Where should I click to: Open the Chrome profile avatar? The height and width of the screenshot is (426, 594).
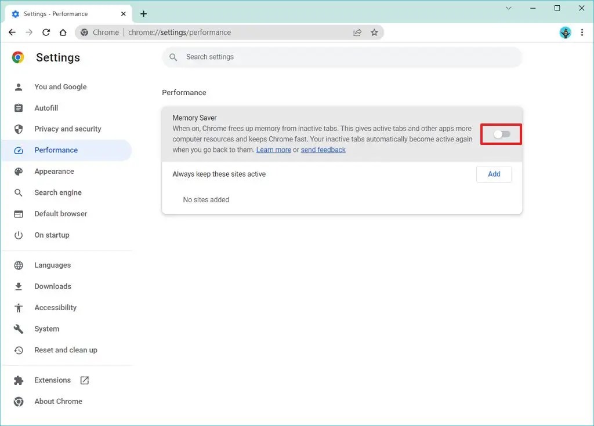coord(565,32)
